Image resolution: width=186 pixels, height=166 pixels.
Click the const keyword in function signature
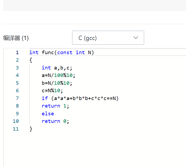click(x=65, y=53)
